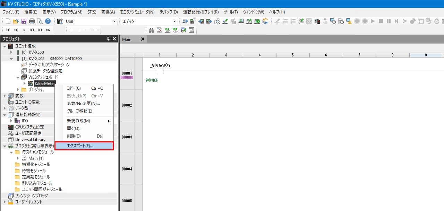
Task: Insert TMR timer instruction from toolbar
Action: coord(8,30)
